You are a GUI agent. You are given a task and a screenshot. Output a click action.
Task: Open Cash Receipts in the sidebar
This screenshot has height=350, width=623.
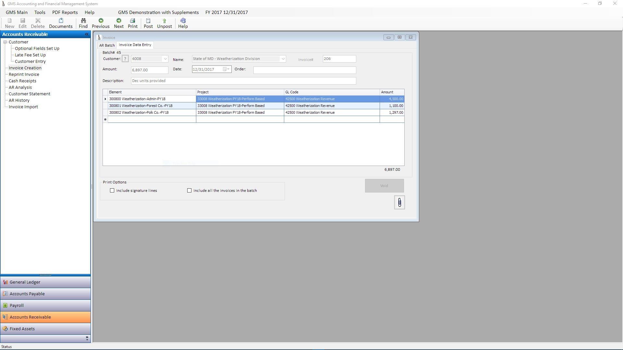click(22, 81)
